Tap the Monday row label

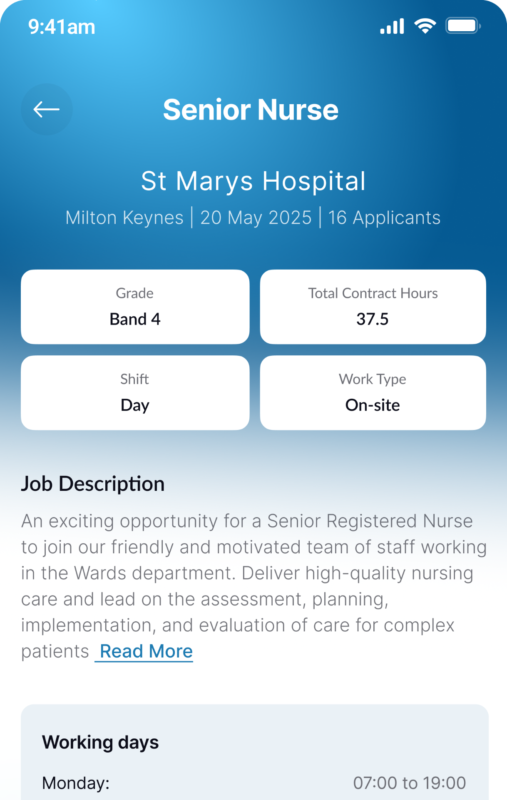click(76, 783)
